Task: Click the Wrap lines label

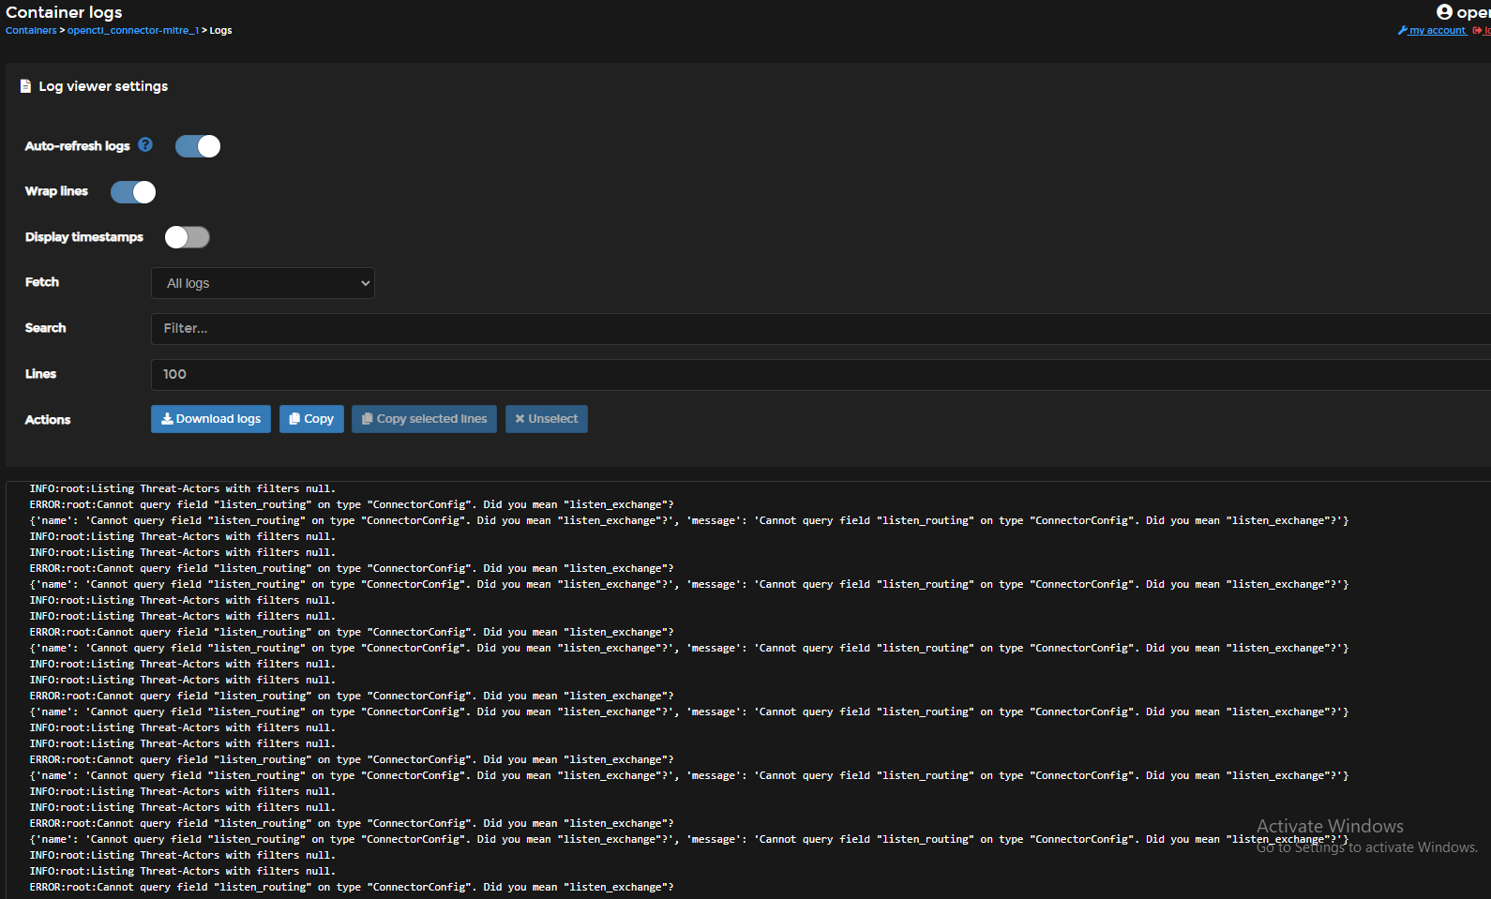Action: 56,191
